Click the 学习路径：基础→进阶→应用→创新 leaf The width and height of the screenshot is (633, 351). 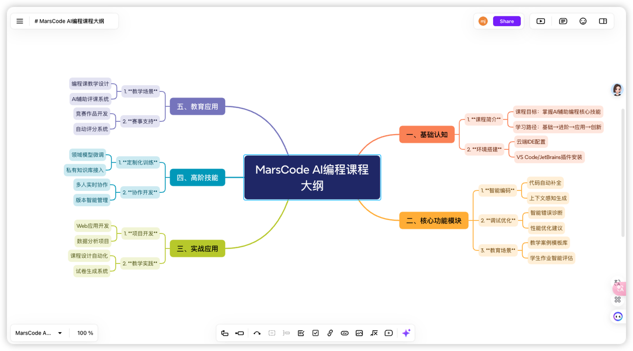[x=558, y=127]
